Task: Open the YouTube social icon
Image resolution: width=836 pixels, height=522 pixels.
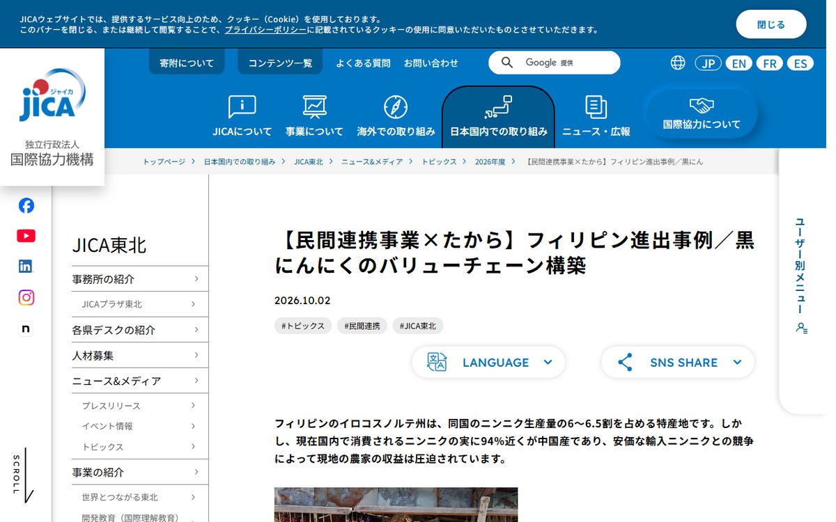Action: click(x=26, y=236)
